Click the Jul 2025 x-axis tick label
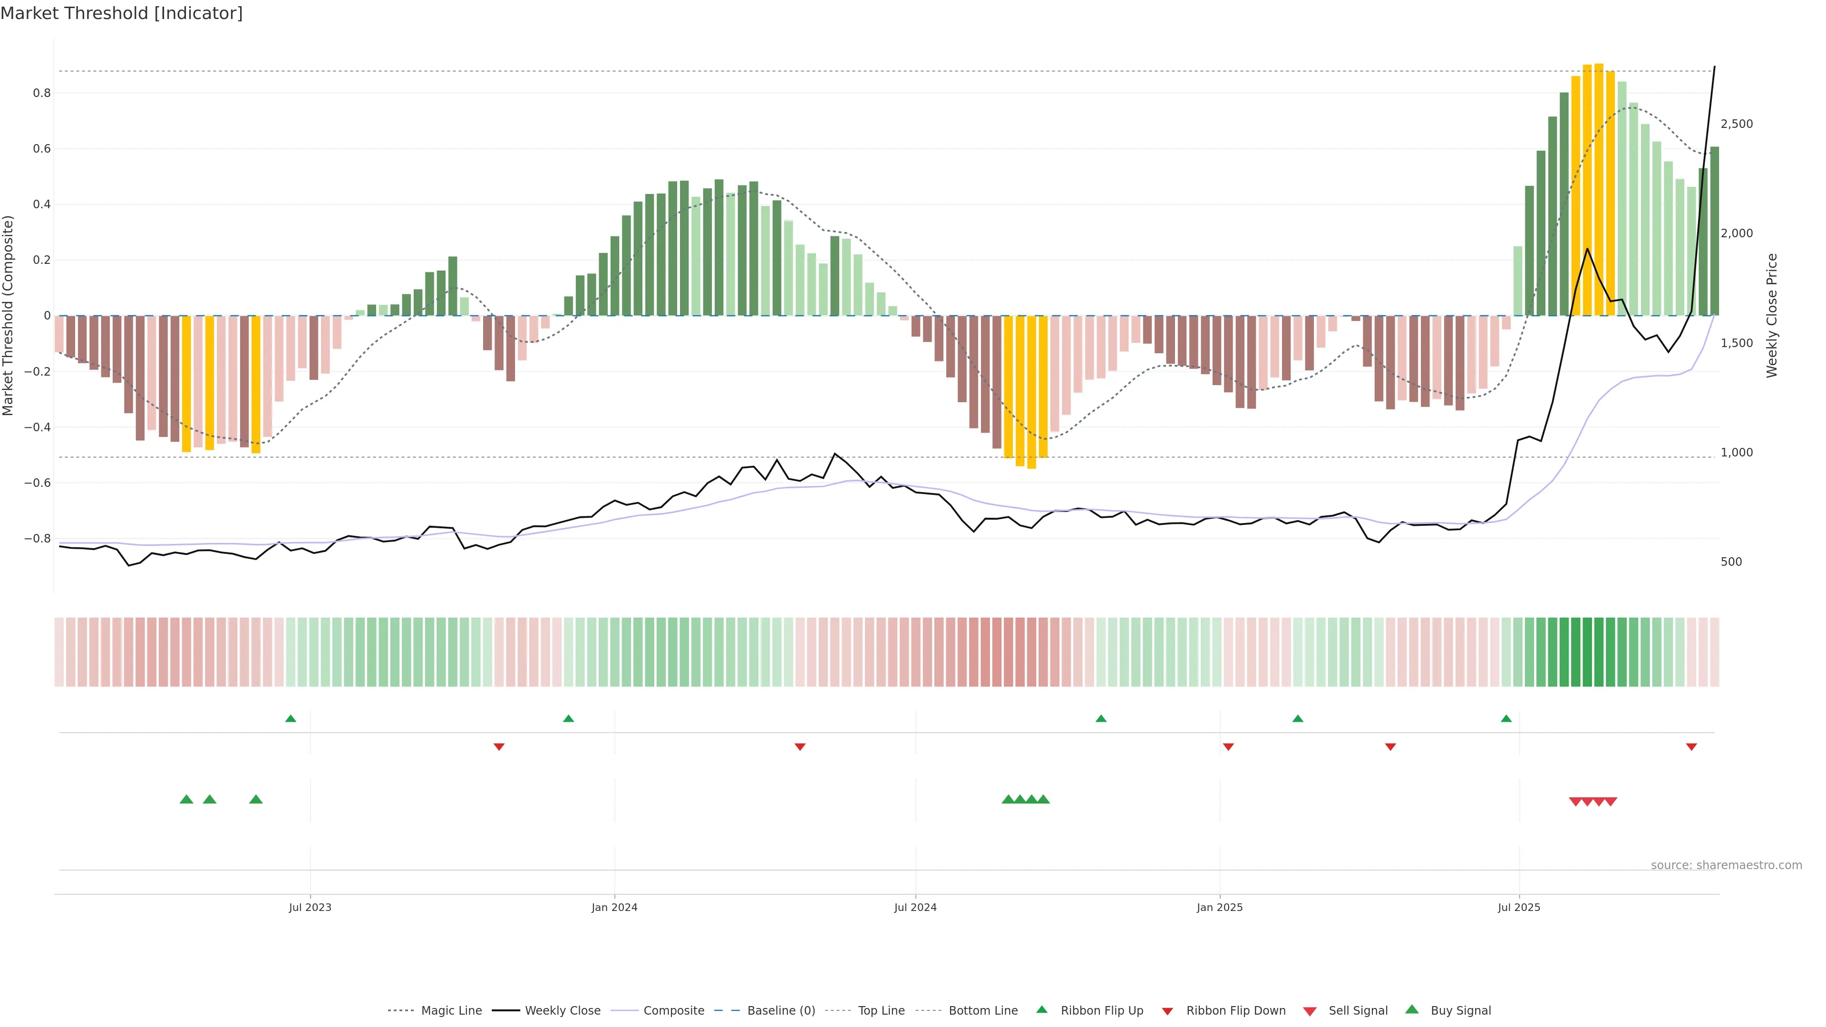This screenshot has width=1826, height=1027. 1519,907
